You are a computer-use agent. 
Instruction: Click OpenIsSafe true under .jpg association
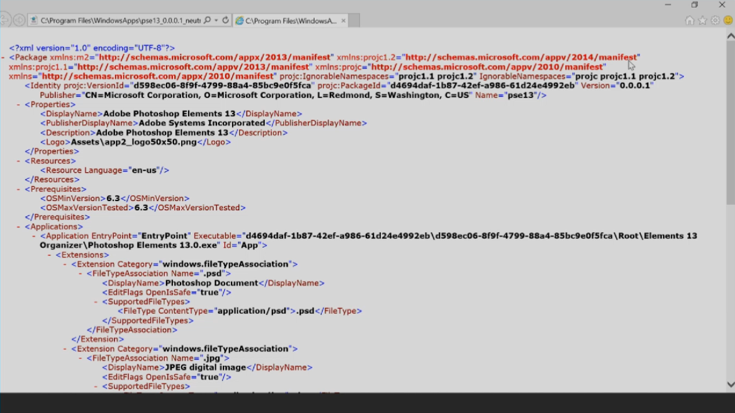pos(209,377)
